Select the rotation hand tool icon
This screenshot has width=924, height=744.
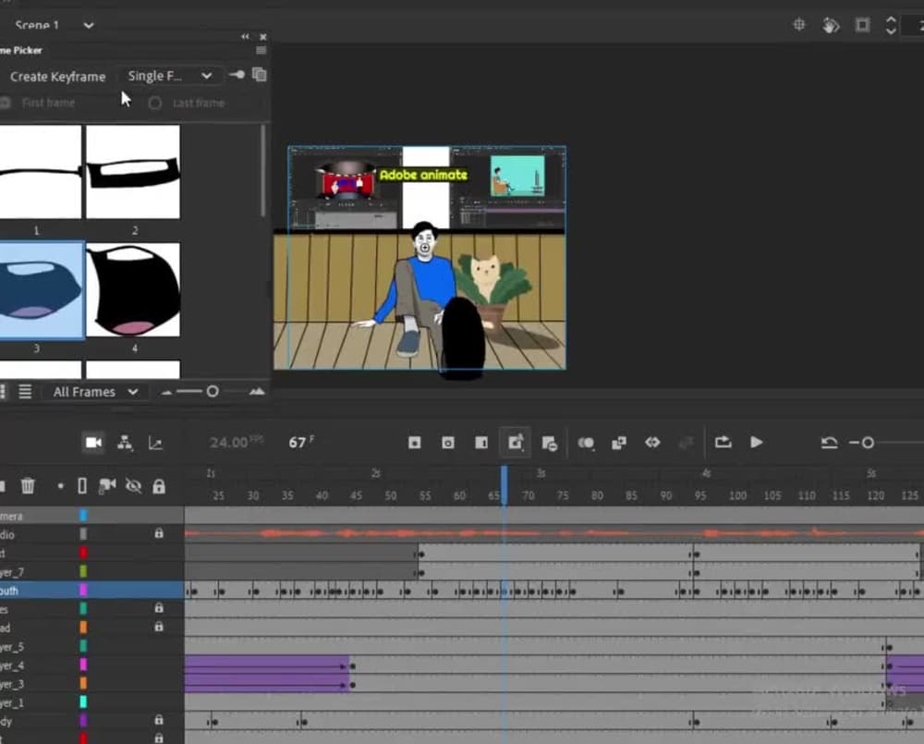(831, 25)
